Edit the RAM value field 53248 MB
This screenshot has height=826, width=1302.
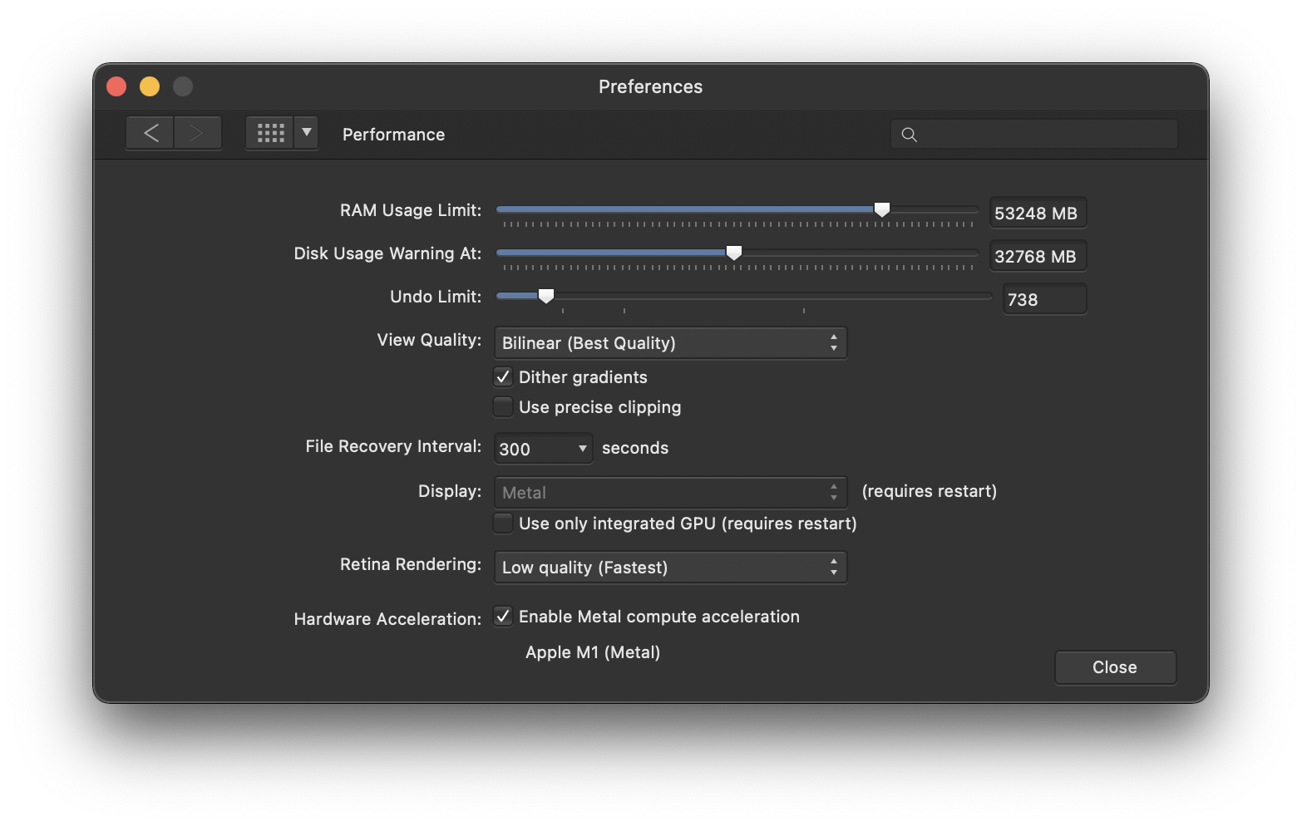point(1038,213)
